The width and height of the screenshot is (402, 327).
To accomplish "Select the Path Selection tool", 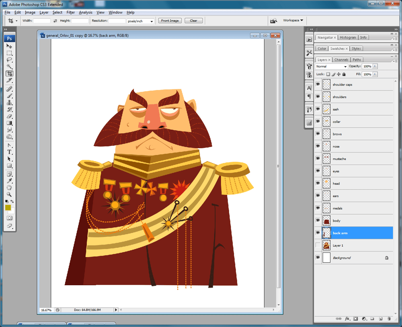I will 9,159.
